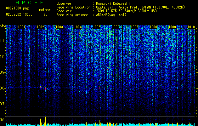The image size is (198, 126).
Task: Click the 1906 time marker
Action: tap(116, 27)
